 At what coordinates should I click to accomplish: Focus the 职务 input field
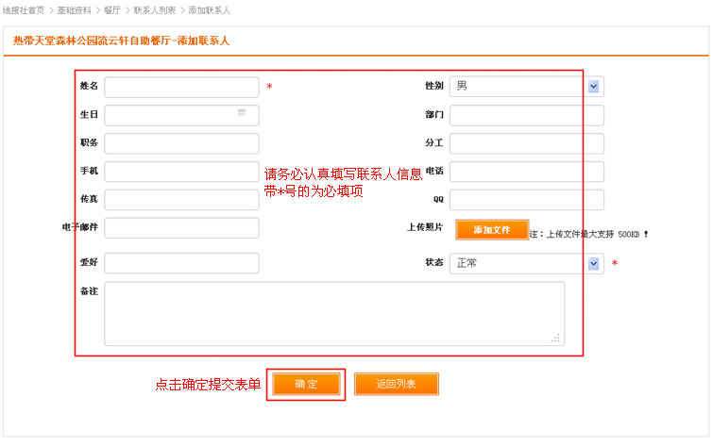click(x=181, y=143)
